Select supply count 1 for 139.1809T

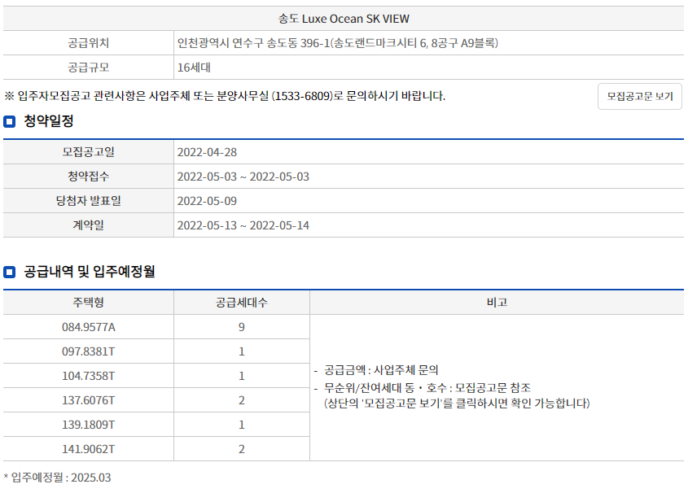(x=242, y=425)
